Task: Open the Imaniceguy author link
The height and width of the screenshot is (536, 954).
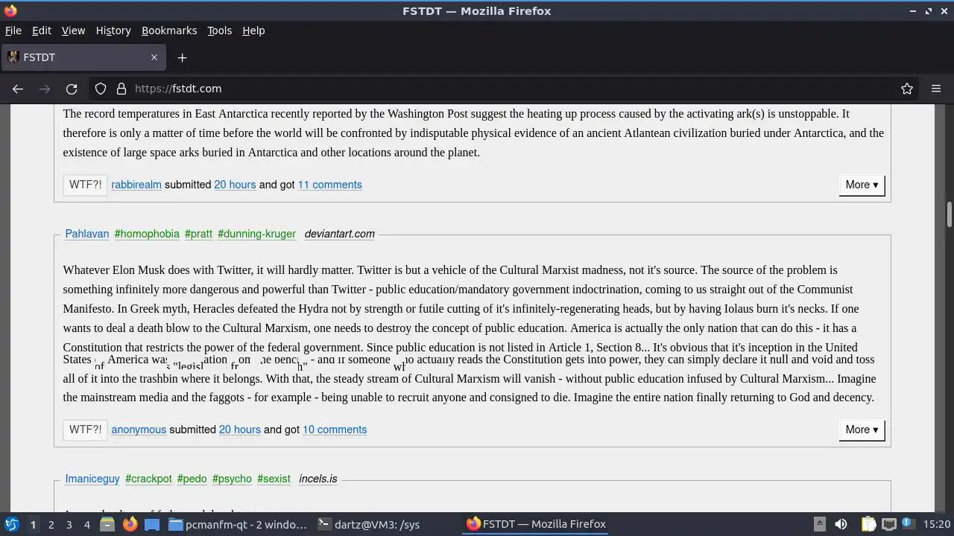Action: 92,479
